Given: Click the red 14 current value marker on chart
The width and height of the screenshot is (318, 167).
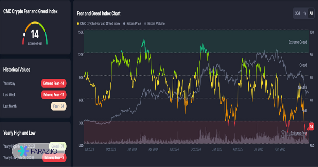Looking at the screenshot, I should [311, 127].
